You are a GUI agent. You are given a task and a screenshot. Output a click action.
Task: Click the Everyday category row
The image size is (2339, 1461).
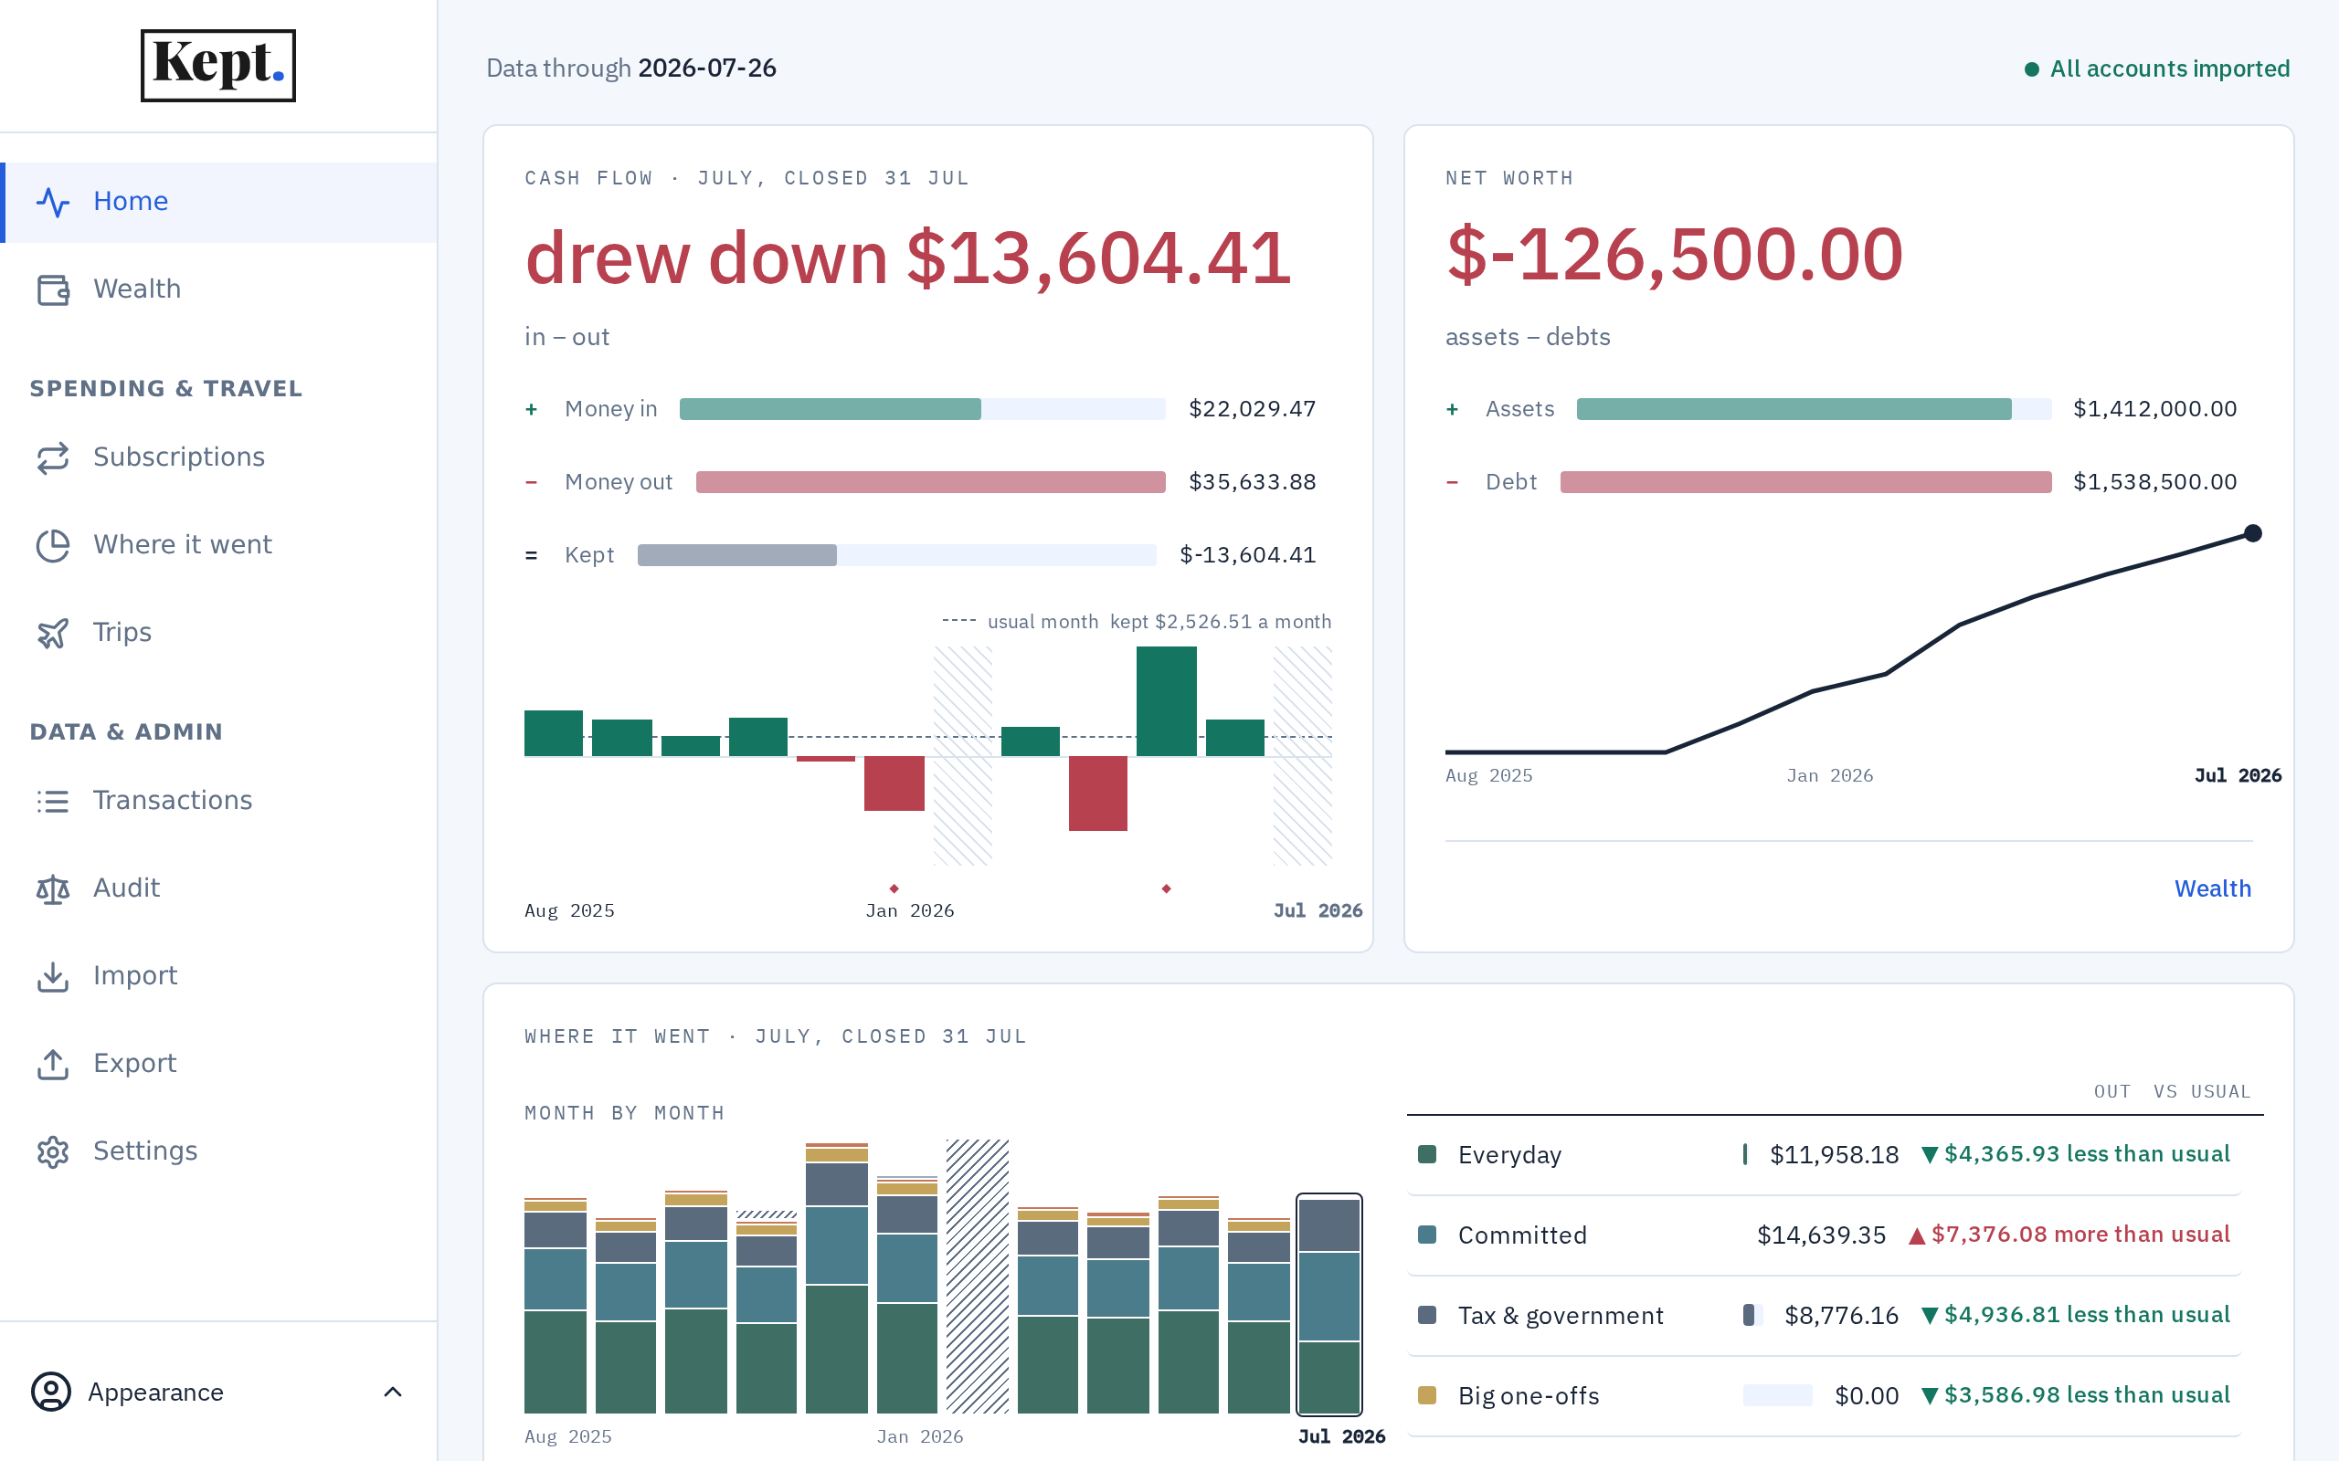pos(1824,1155)
